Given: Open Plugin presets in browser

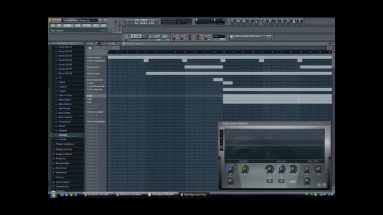Looking at the screenshot, I should (64, 149).
